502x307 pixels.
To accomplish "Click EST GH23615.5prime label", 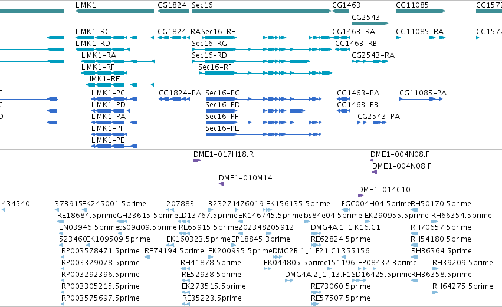I will pos(147,216).
